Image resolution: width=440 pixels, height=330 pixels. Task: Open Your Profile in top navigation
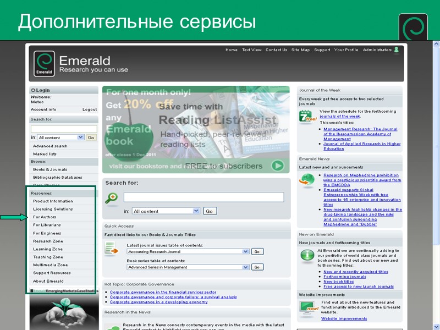(346, 50)
